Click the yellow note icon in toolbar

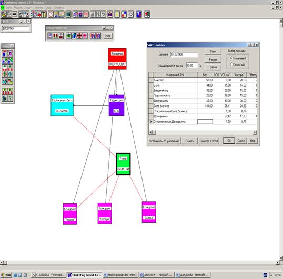(x=117, y=14)
